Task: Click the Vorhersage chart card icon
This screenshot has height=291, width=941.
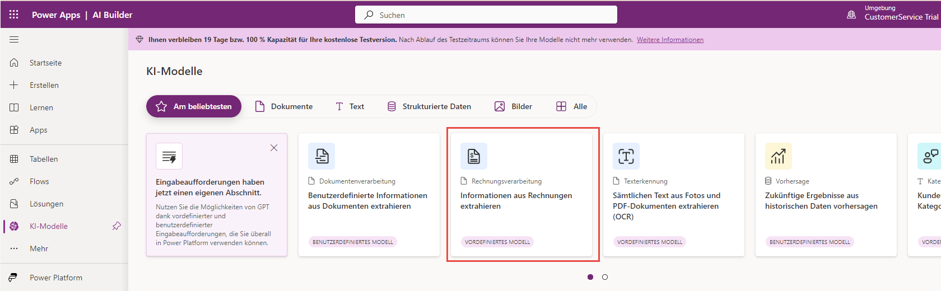Action: pyautogui.click(x=779, y=156)
